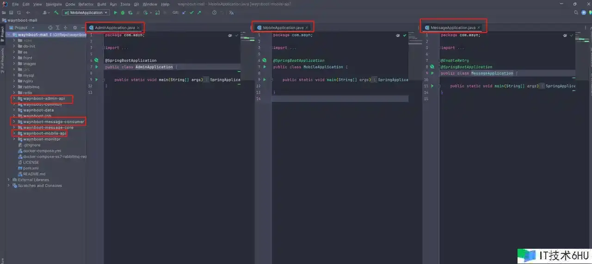Switch to the MobileApplication.java tab

pos(283,28)
